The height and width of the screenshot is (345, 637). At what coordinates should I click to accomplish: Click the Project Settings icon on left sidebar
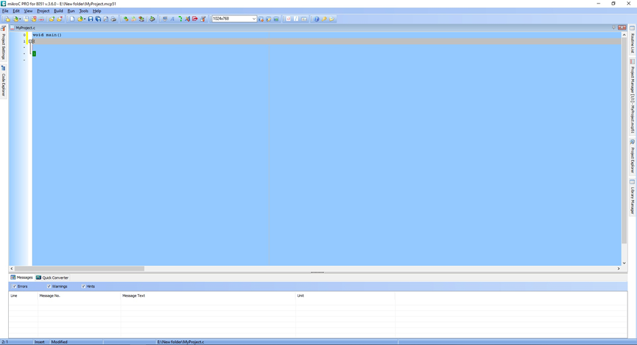point(3,28)
